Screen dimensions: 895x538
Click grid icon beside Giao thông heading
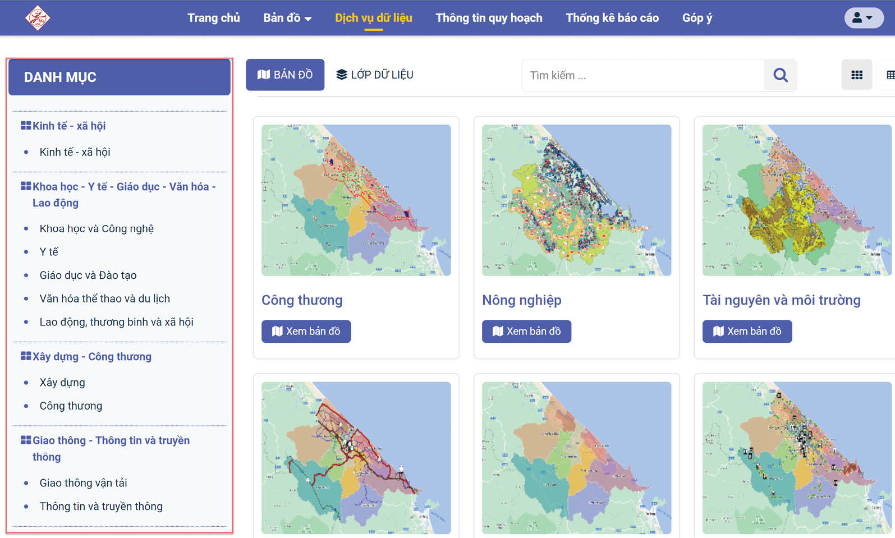26,440
